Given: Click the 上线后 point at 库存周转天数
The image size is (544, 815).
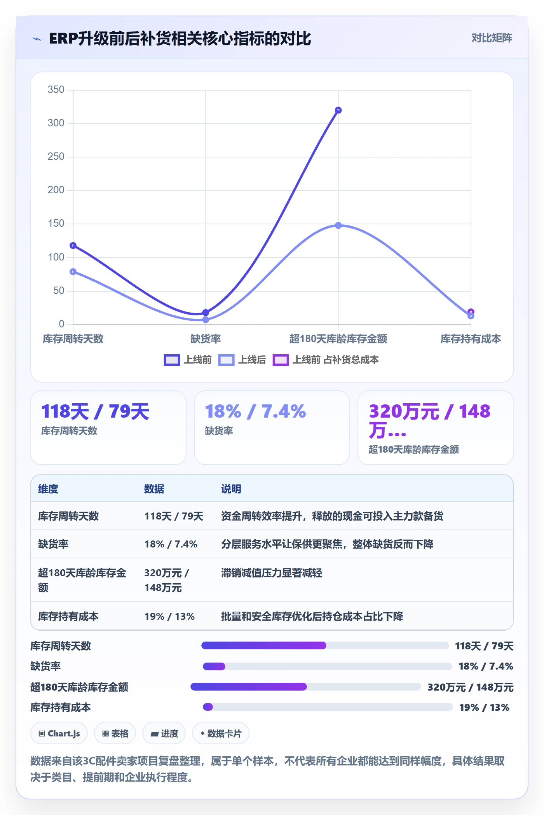Looking at the screenshot, I should pyautogui.click(x=73, y=271).
